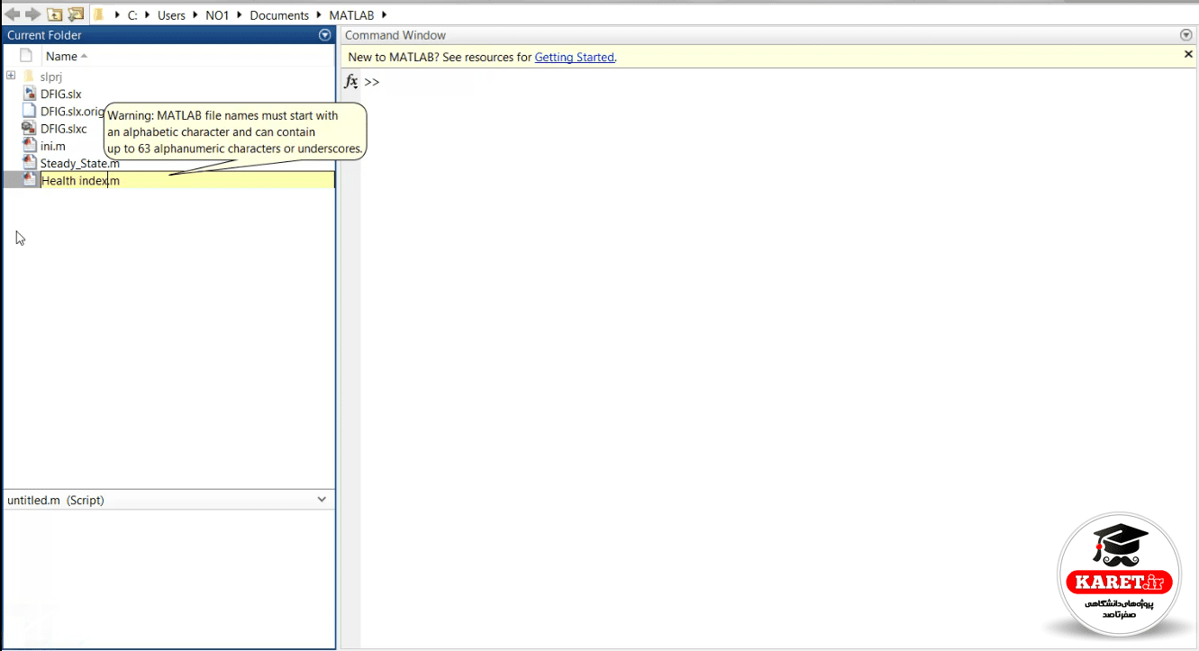This screenshot has width=1199, height=651.
Task: Expand arrow after NO1 in path
Action: (240, 15)
